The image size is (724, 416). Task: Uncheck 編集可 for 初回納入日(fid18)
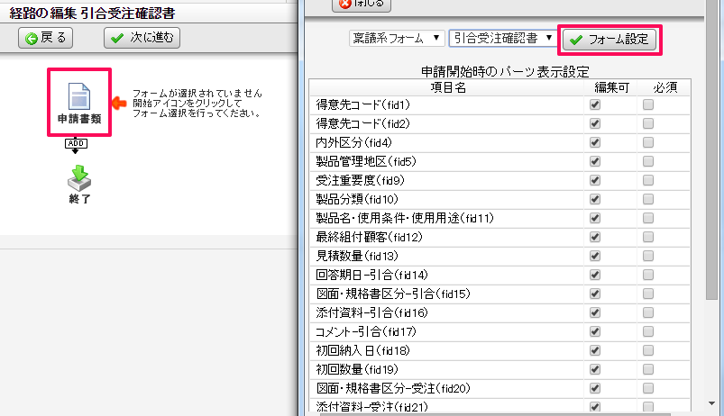tap(595, 350)
